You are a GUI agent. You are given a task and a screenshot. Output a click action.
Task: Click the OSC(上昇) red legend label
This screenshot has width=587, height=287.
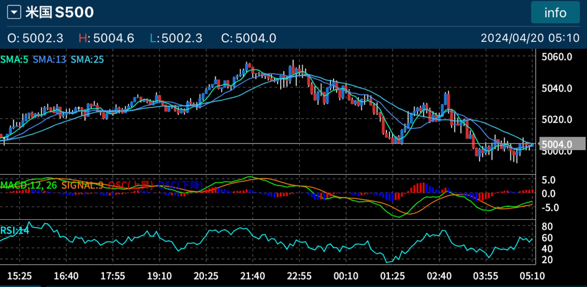131,185
